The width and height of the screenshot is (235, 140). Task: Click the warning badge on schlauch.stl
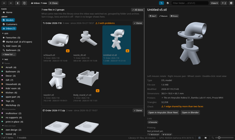pos(67,51)
